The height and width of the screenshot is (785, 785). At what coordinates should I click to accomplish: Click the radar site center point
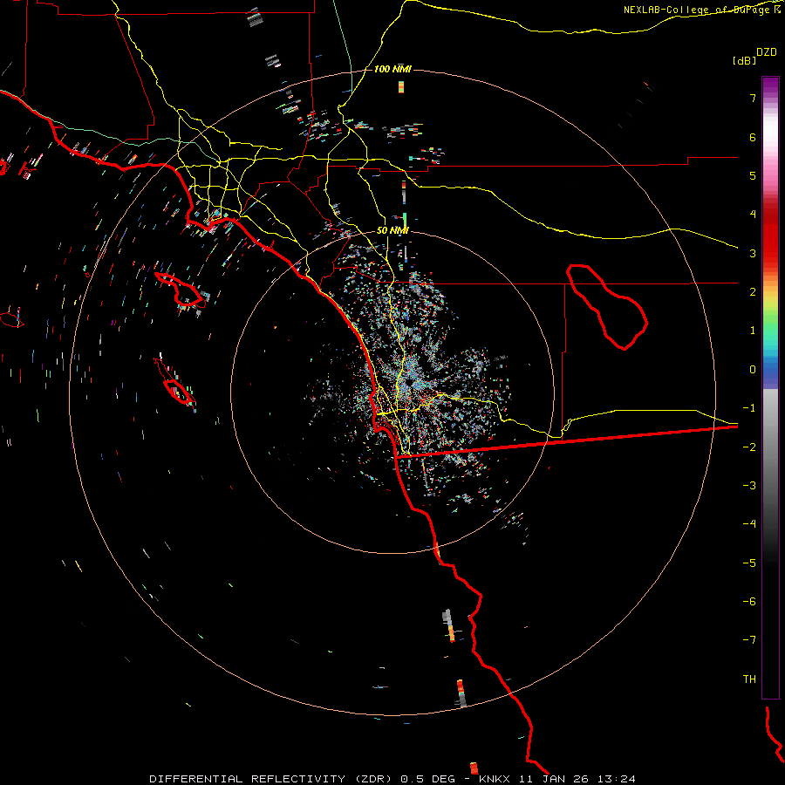point(409,381)
